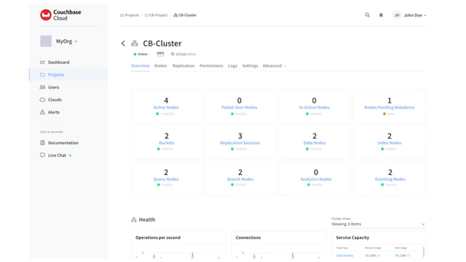Switch to the Overview tab
The width and height of the screenshot is (466, 262).
pyautogui.click(x=140, y=66)
